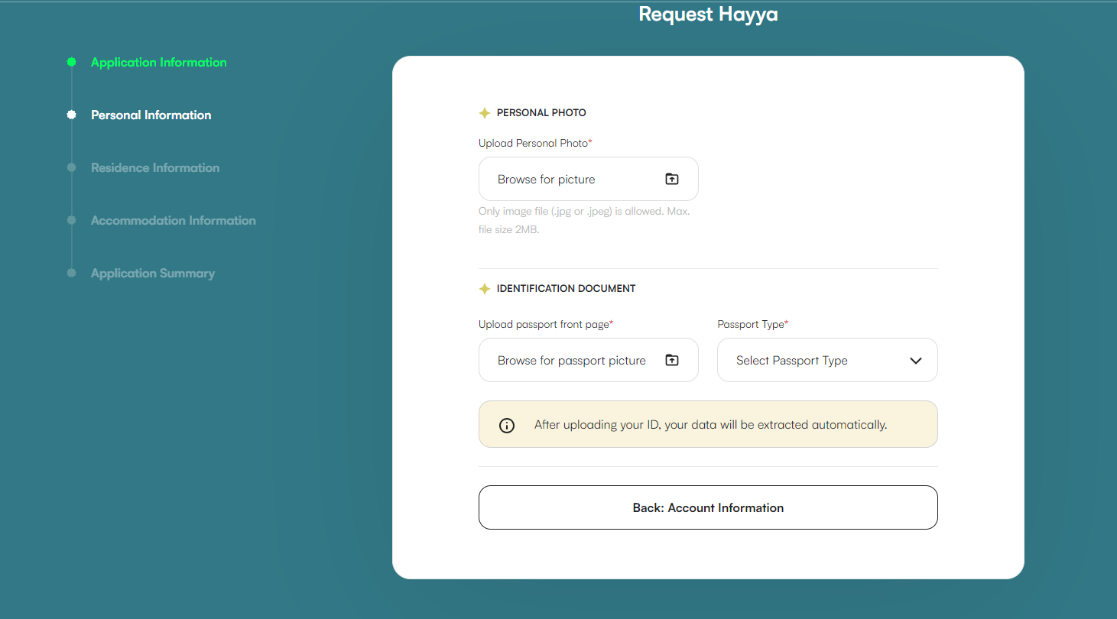Select Personal Information step
The height and width of the screenshot is (619, 1117).
pyautogui.click(x=151, y=115)
